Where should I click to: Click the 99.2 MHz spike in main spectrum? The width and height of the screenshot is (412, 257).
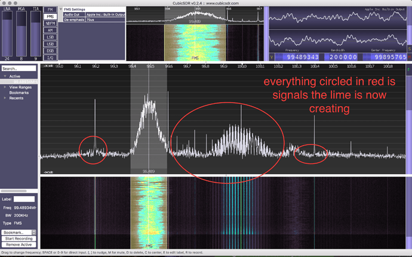click(95, 126)
